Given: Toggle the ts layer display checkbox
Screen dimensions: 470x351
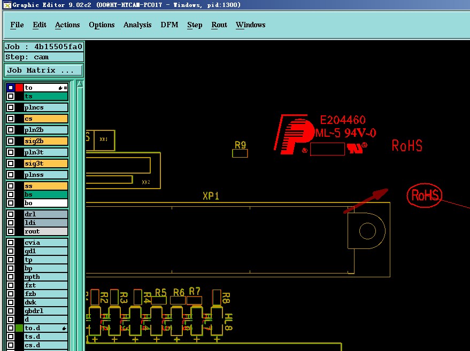Looking at the screenshot, I should [x=11, y=97].
